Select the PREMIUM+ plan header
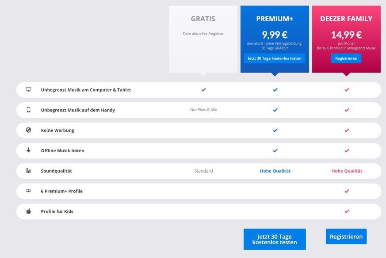Screen dimensions: 386x258 pyautogui.click(x=275, y=19)
